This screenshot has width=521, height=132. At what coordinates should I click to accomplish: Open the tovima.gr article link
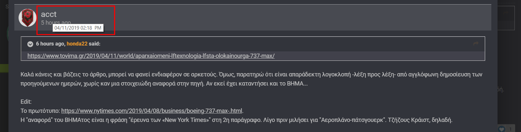pos(151,56)
